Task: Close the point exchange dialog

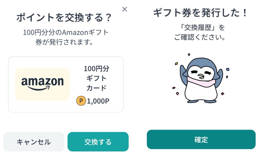Action: click(x=125, y=9)
